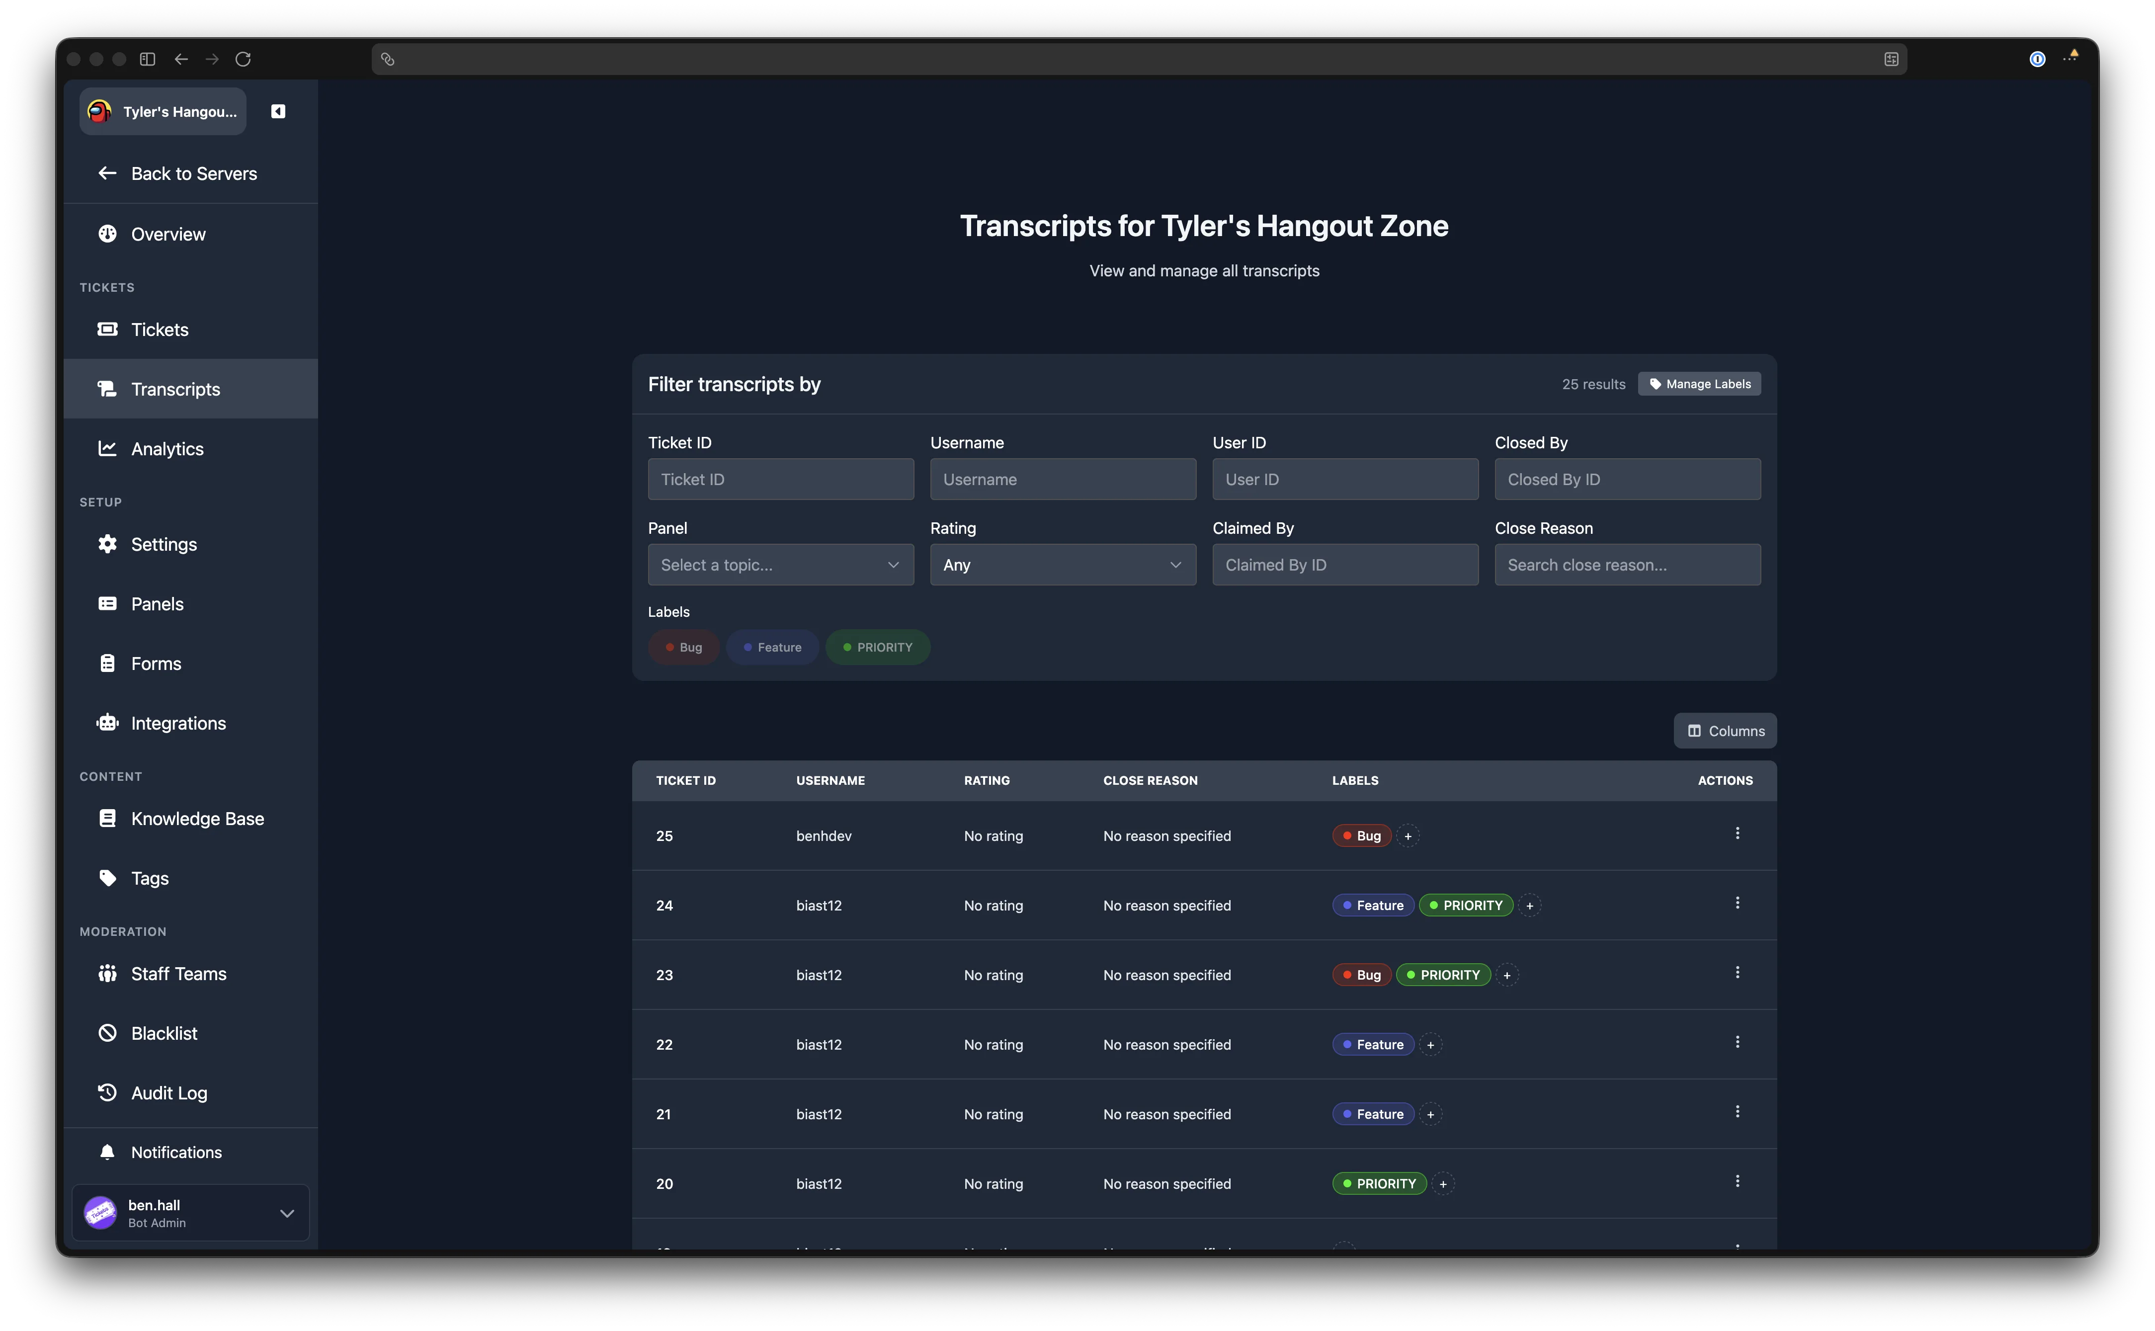Open the reader view icon in address bar

pos(1891,59)
